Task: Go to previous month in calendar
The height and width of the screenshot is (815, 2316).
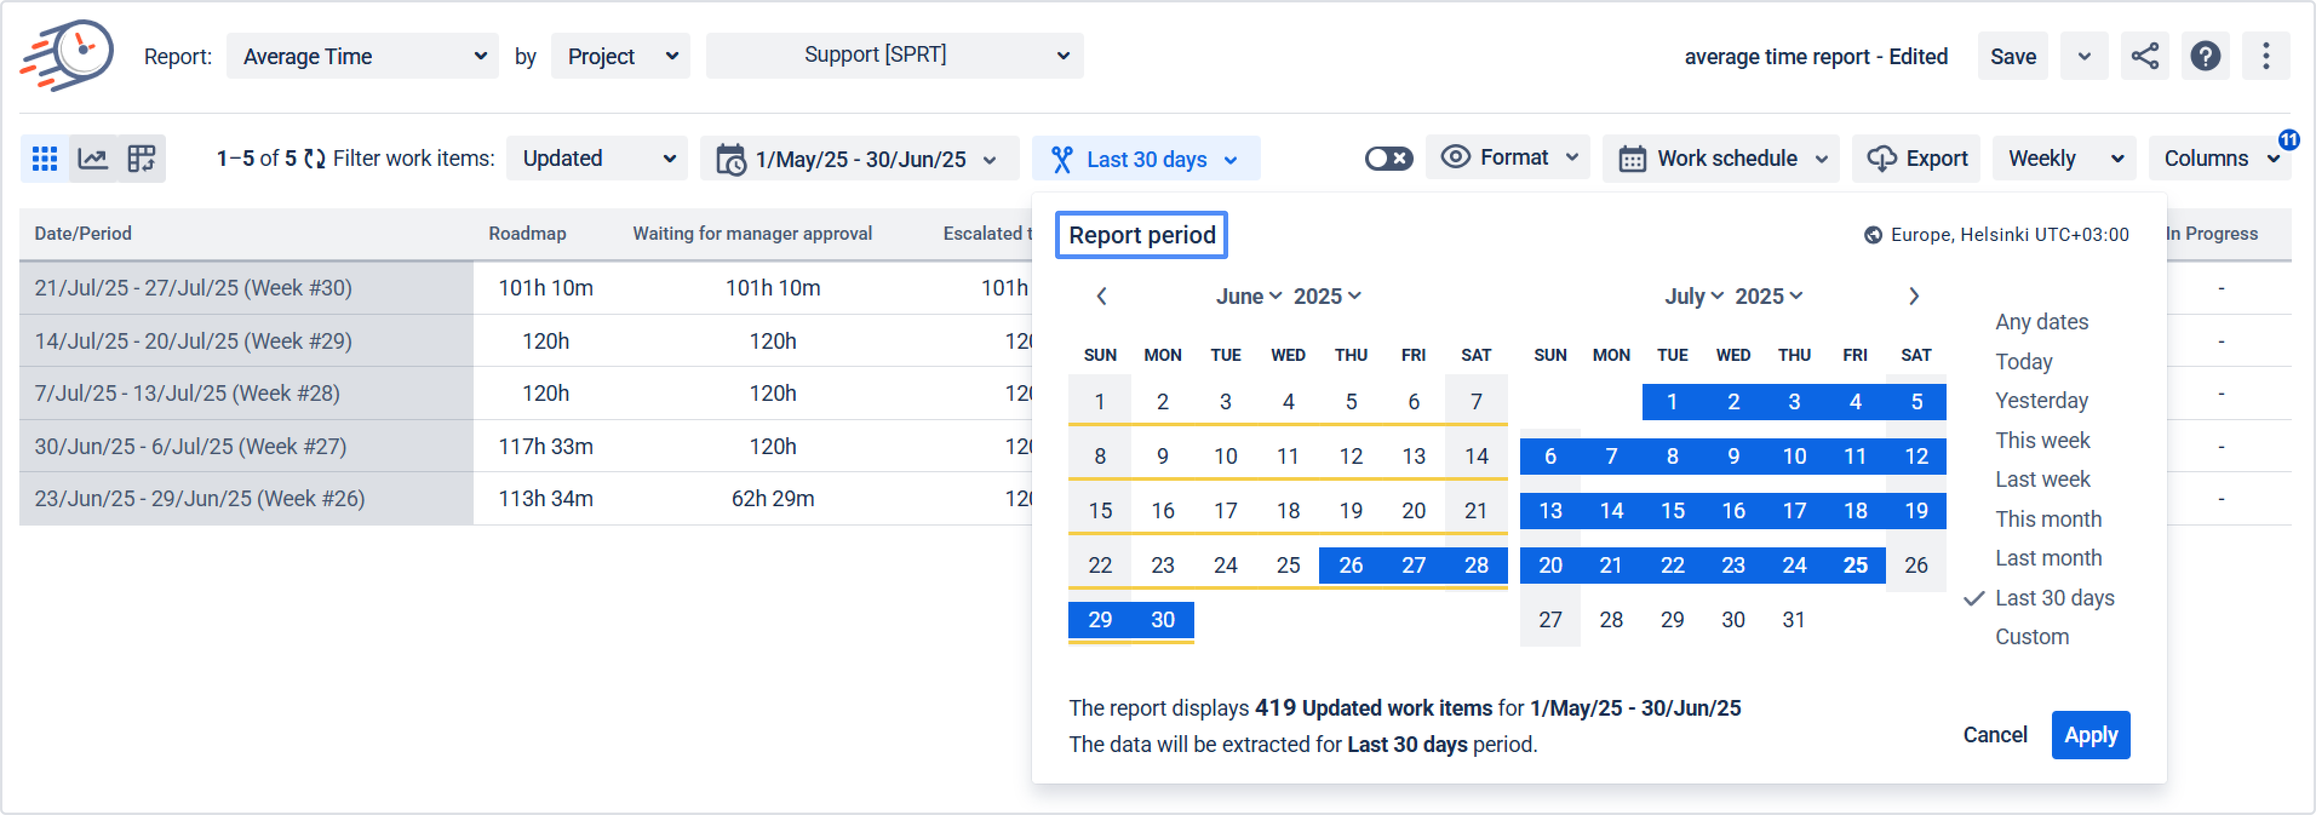Action: coord(1101,297)
